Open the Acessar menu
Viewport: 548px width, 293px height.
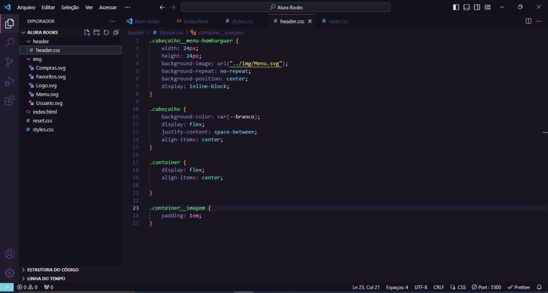coord(108,7)
